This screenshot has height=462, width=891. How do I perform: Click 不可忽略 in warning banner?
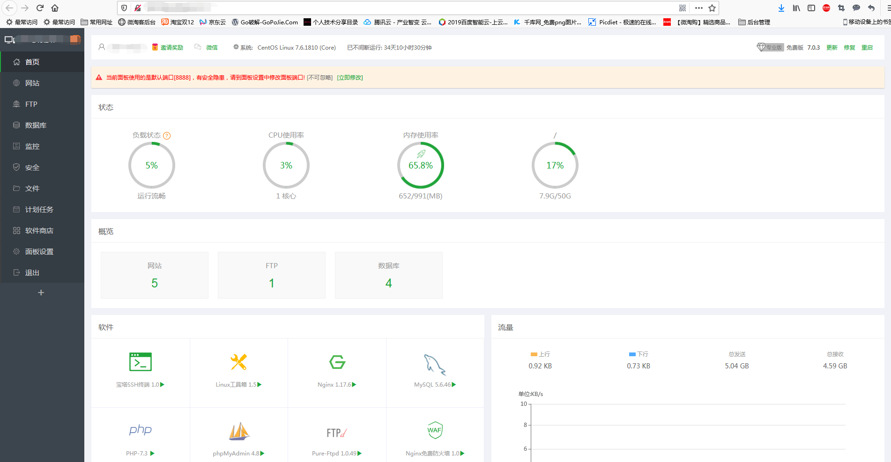click(320, 78)
